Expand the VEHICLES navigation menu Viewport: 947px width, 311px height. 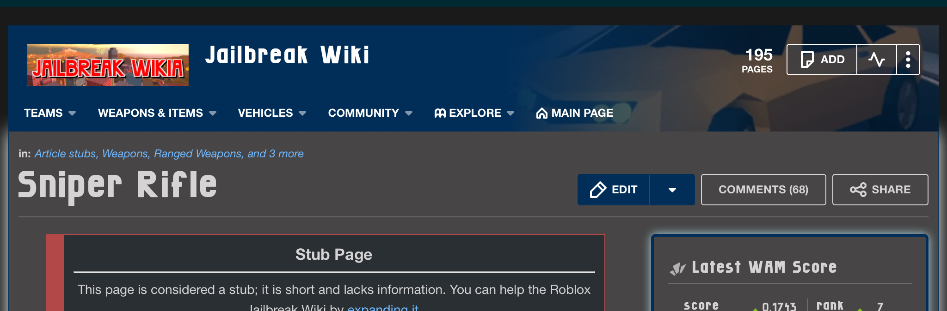[272, 113]
